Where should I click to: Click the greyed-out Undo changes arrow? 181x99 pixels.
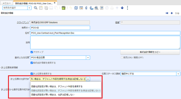[71, 8]
